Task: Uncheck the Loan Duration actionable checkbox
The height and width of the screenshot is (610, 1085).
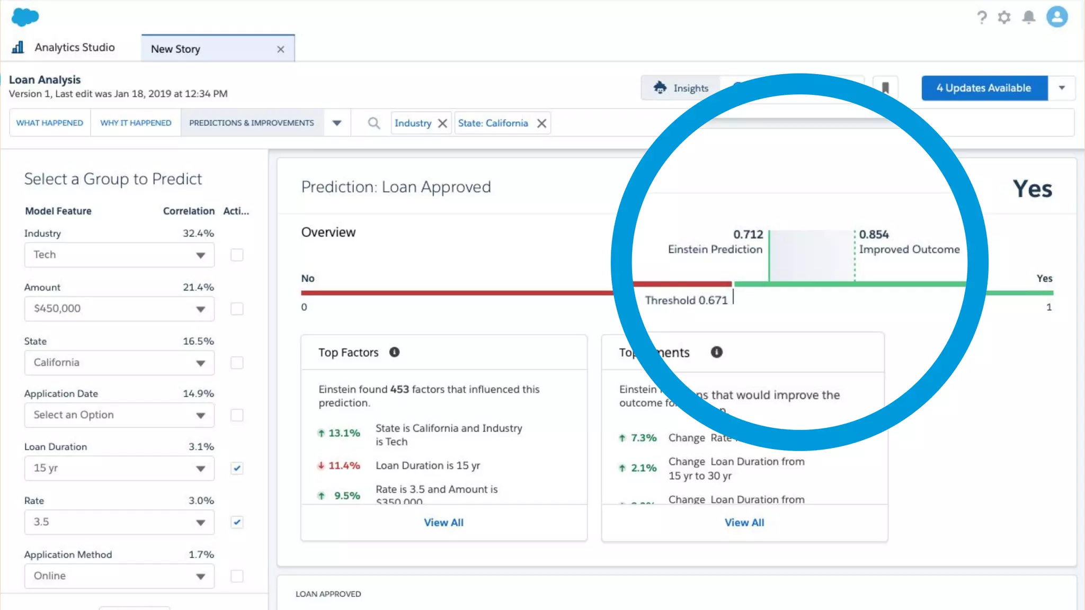Action: point(237,468)
